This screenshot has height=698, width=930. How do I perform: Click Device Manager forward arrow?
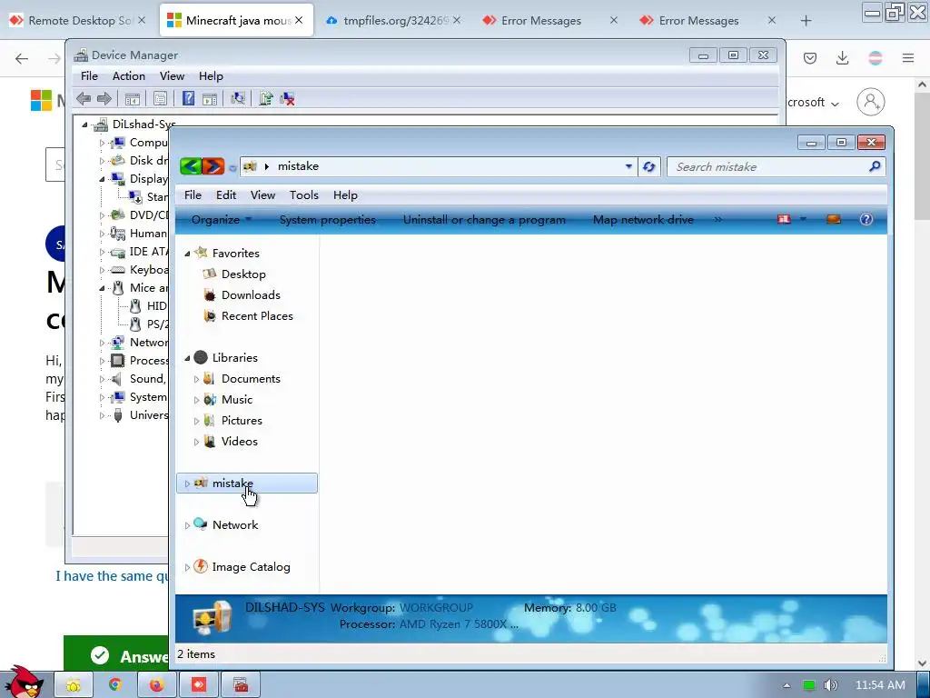[x=104, y=98]
